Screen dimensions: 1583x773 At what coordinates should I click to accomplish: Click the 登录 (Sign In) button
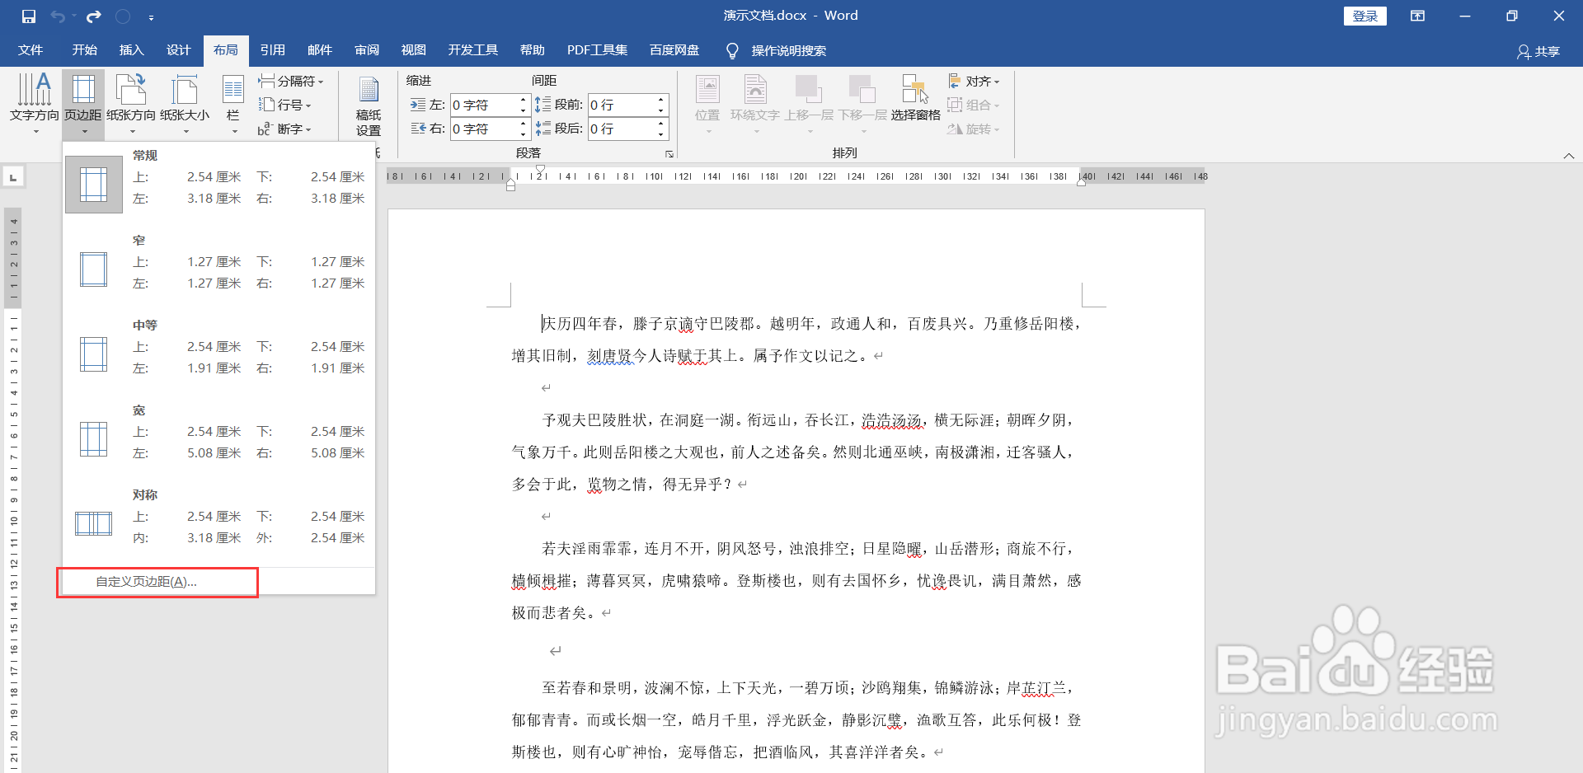(1365, 16)
